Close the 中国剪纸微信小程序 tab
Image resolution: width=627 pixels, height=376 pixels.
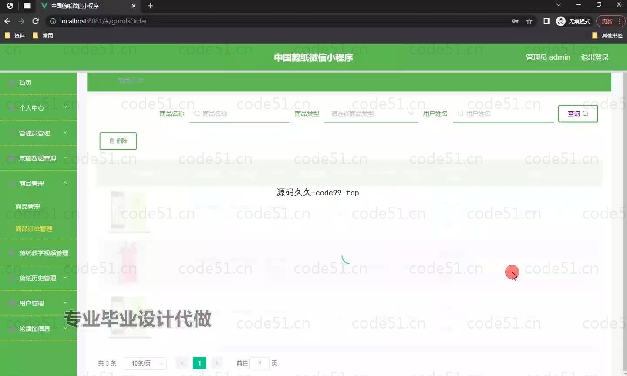134,6
